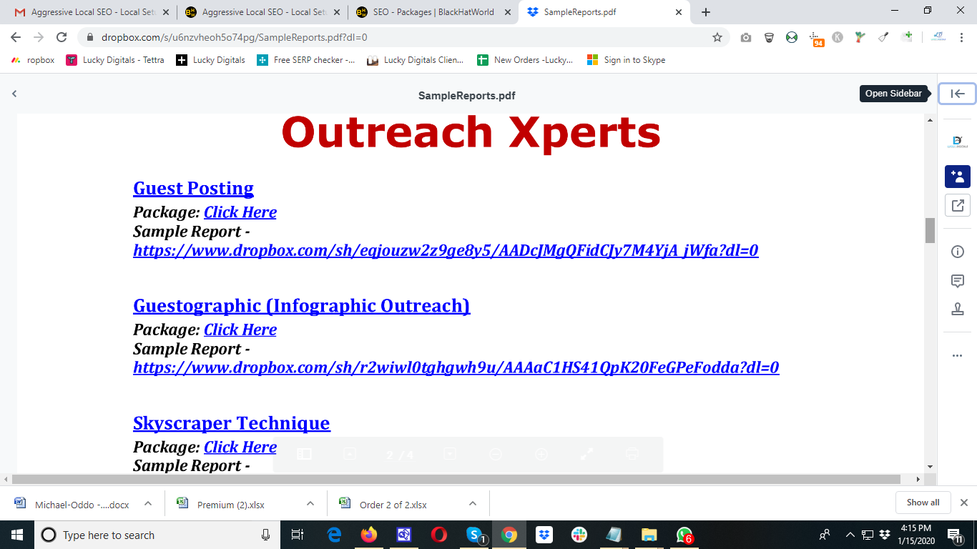
Task: Open the Free SERP checker bookmark
Action: [306, 60]
